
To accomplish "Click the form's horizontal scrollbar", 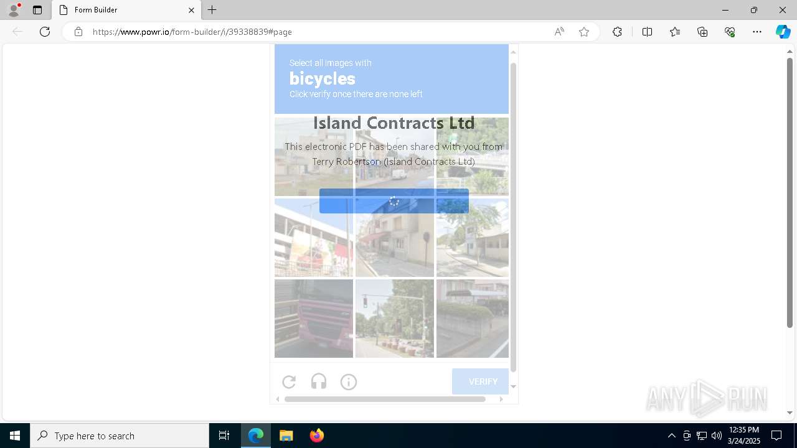I will pos(385,399).
